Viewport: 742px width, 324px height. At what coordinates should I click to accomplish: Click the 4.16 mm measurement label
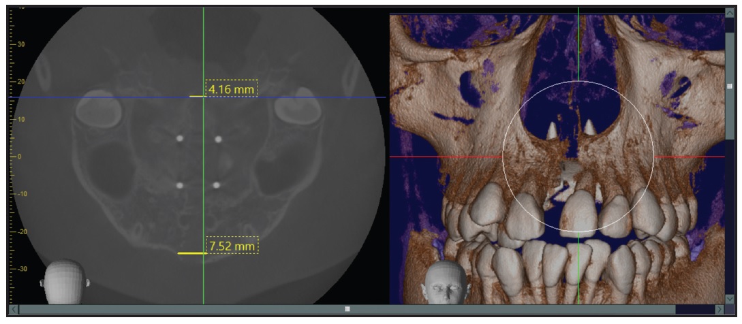[x=232, y=88]
